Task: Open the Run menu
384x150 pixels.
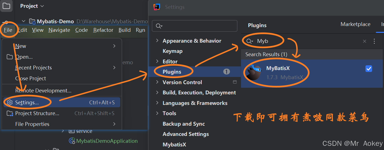Action: tap(140, 30)
